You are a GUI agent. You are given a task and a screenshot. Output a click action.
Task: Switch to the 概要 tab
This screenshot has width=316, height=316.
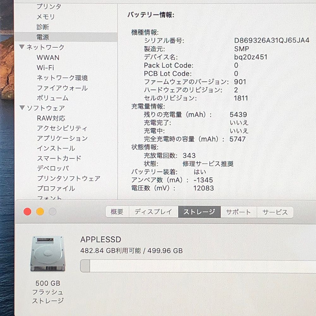(x=117, y=212)
